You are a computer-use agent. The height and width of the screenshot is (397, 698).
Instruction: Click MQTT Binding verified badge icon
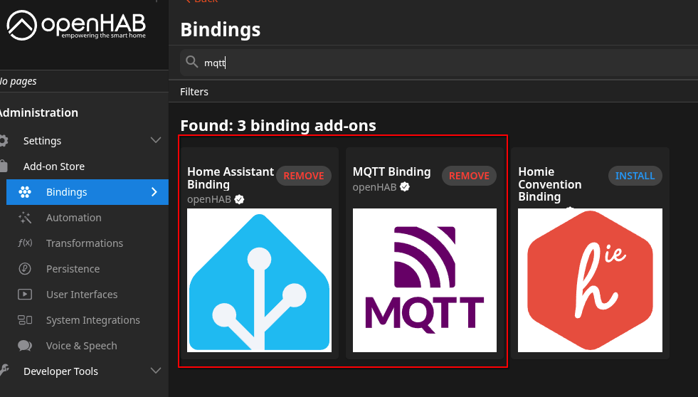(x=405, y=187)
